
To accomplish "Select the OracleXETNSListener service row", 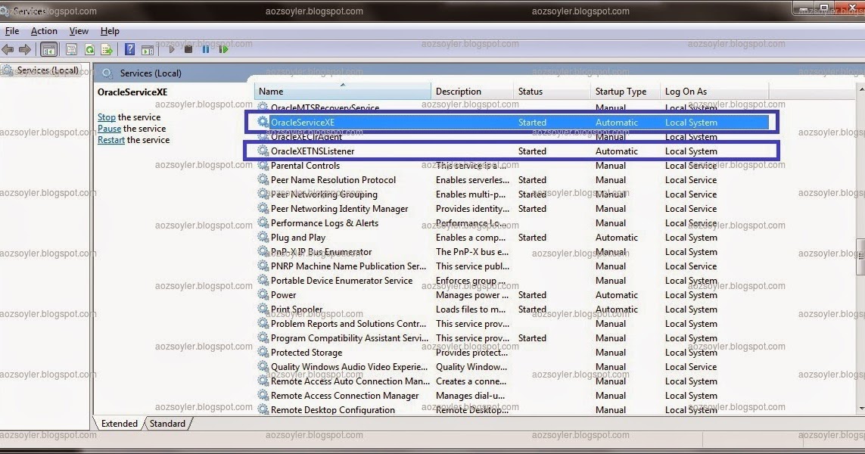I will coord(512,151).
